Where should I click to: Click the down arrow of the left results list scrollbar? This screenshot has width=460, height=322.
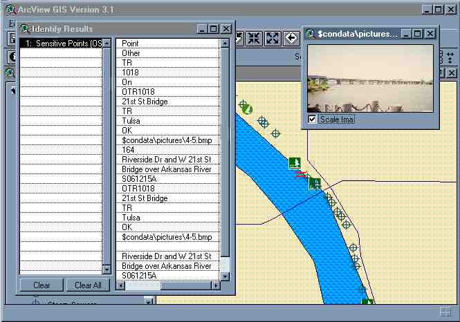click(107, 269)
